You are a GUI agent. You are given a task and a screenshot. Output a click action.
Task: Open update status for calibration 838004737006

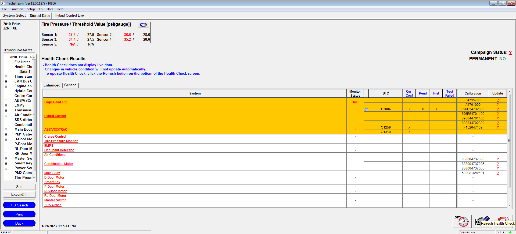[498, 159]
